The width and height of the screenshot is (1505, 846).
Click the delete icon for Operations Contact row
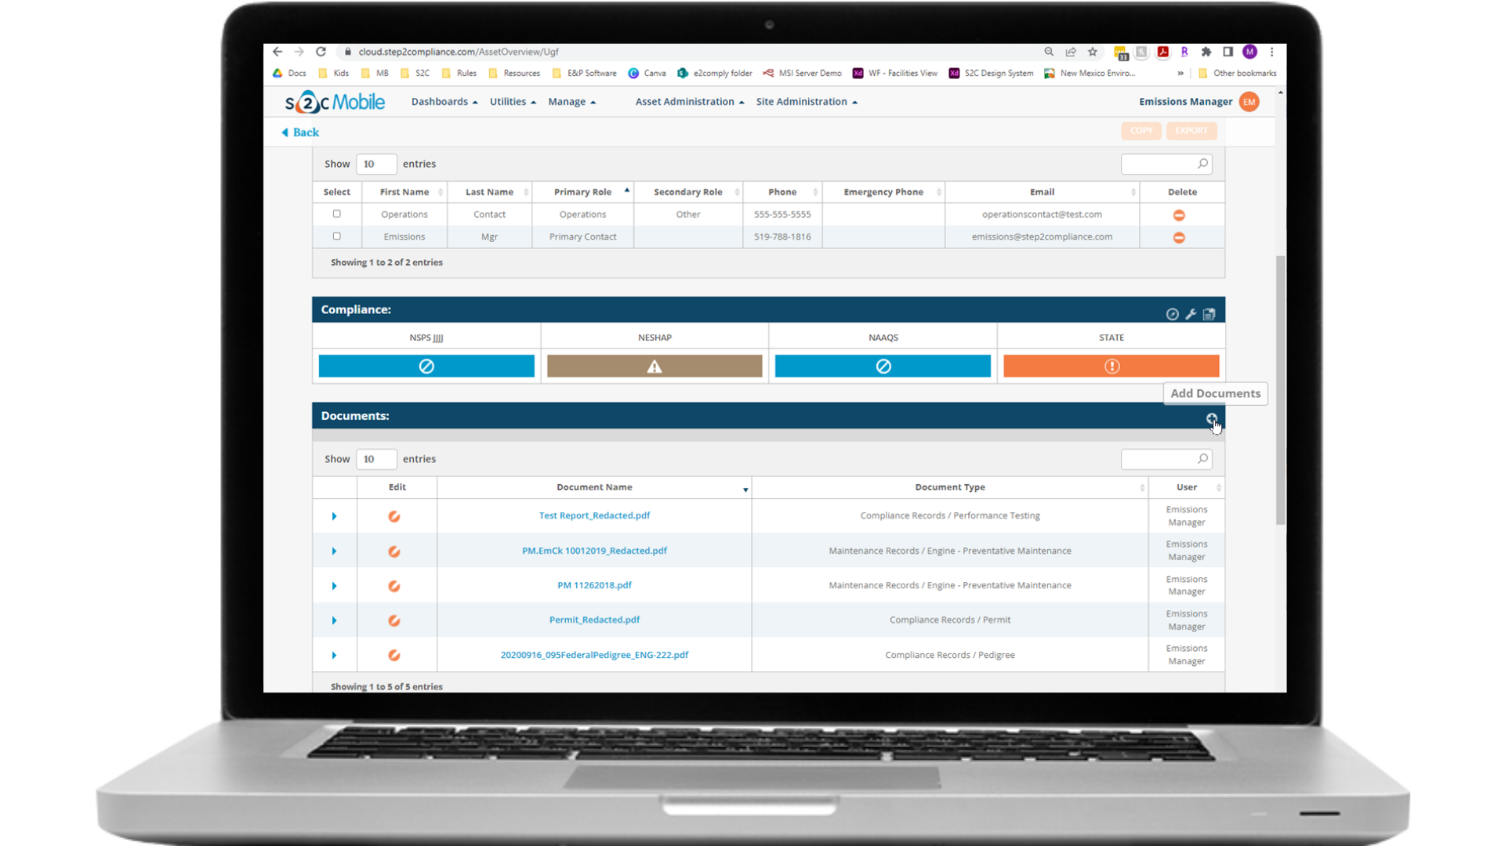pyautogui.click(x=1180, y=214)
